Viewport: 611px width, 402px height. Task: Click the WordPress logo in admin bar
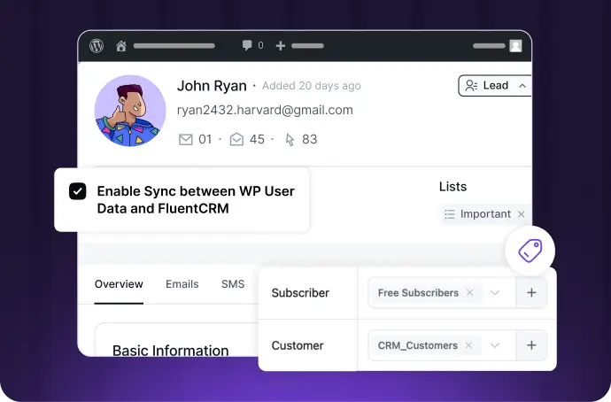point(97,46)
